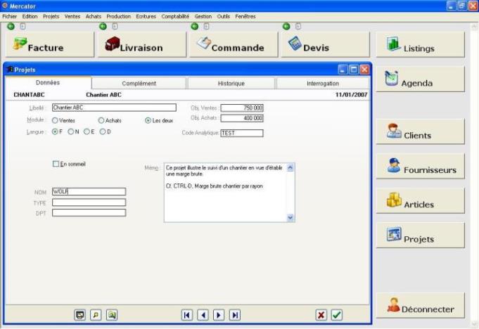Click the magnifier search icon in bottom toolbar
The image size is (479, 329).
click(96, 315)
